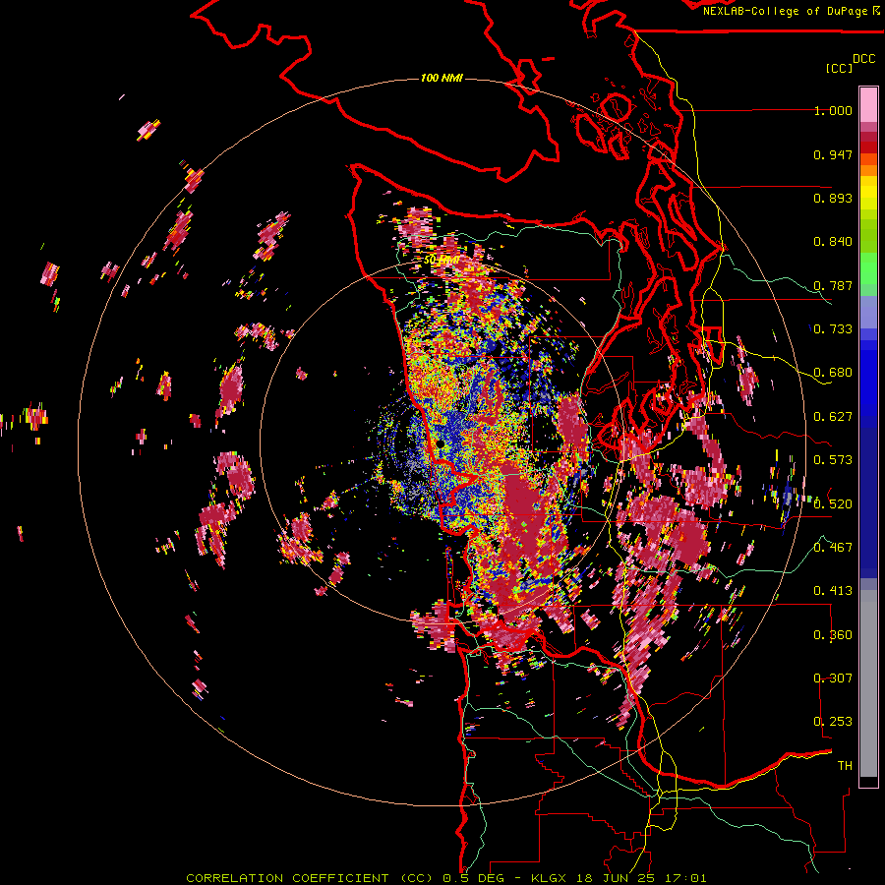Select the 0.680 legend value
Screen dimensions: 885x885
pos(833,373)
